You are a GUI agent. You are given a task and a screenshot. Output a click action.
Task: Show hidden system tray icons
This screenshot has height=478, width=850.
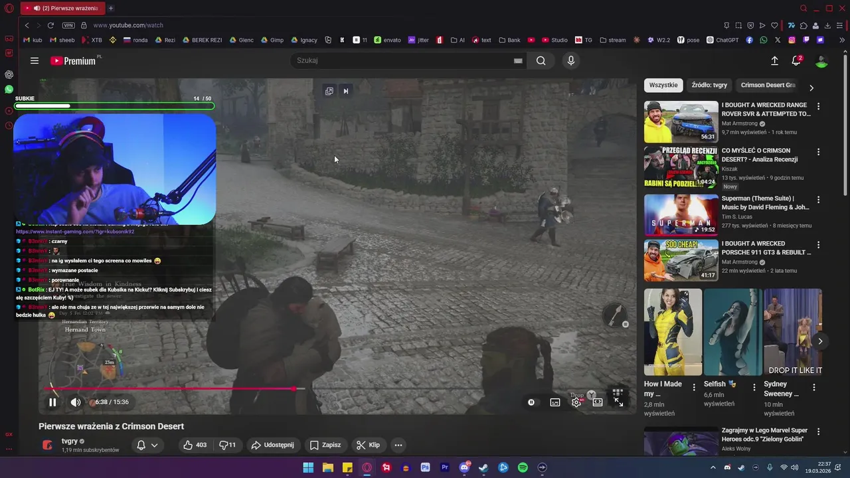(x=713, y=467)
